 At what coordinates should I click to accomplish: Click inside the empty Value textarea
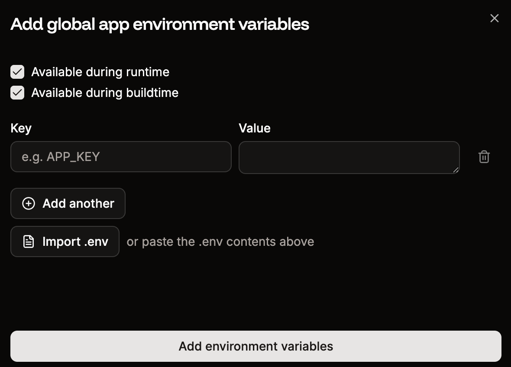pyautogui.click(x=349, y=157)
